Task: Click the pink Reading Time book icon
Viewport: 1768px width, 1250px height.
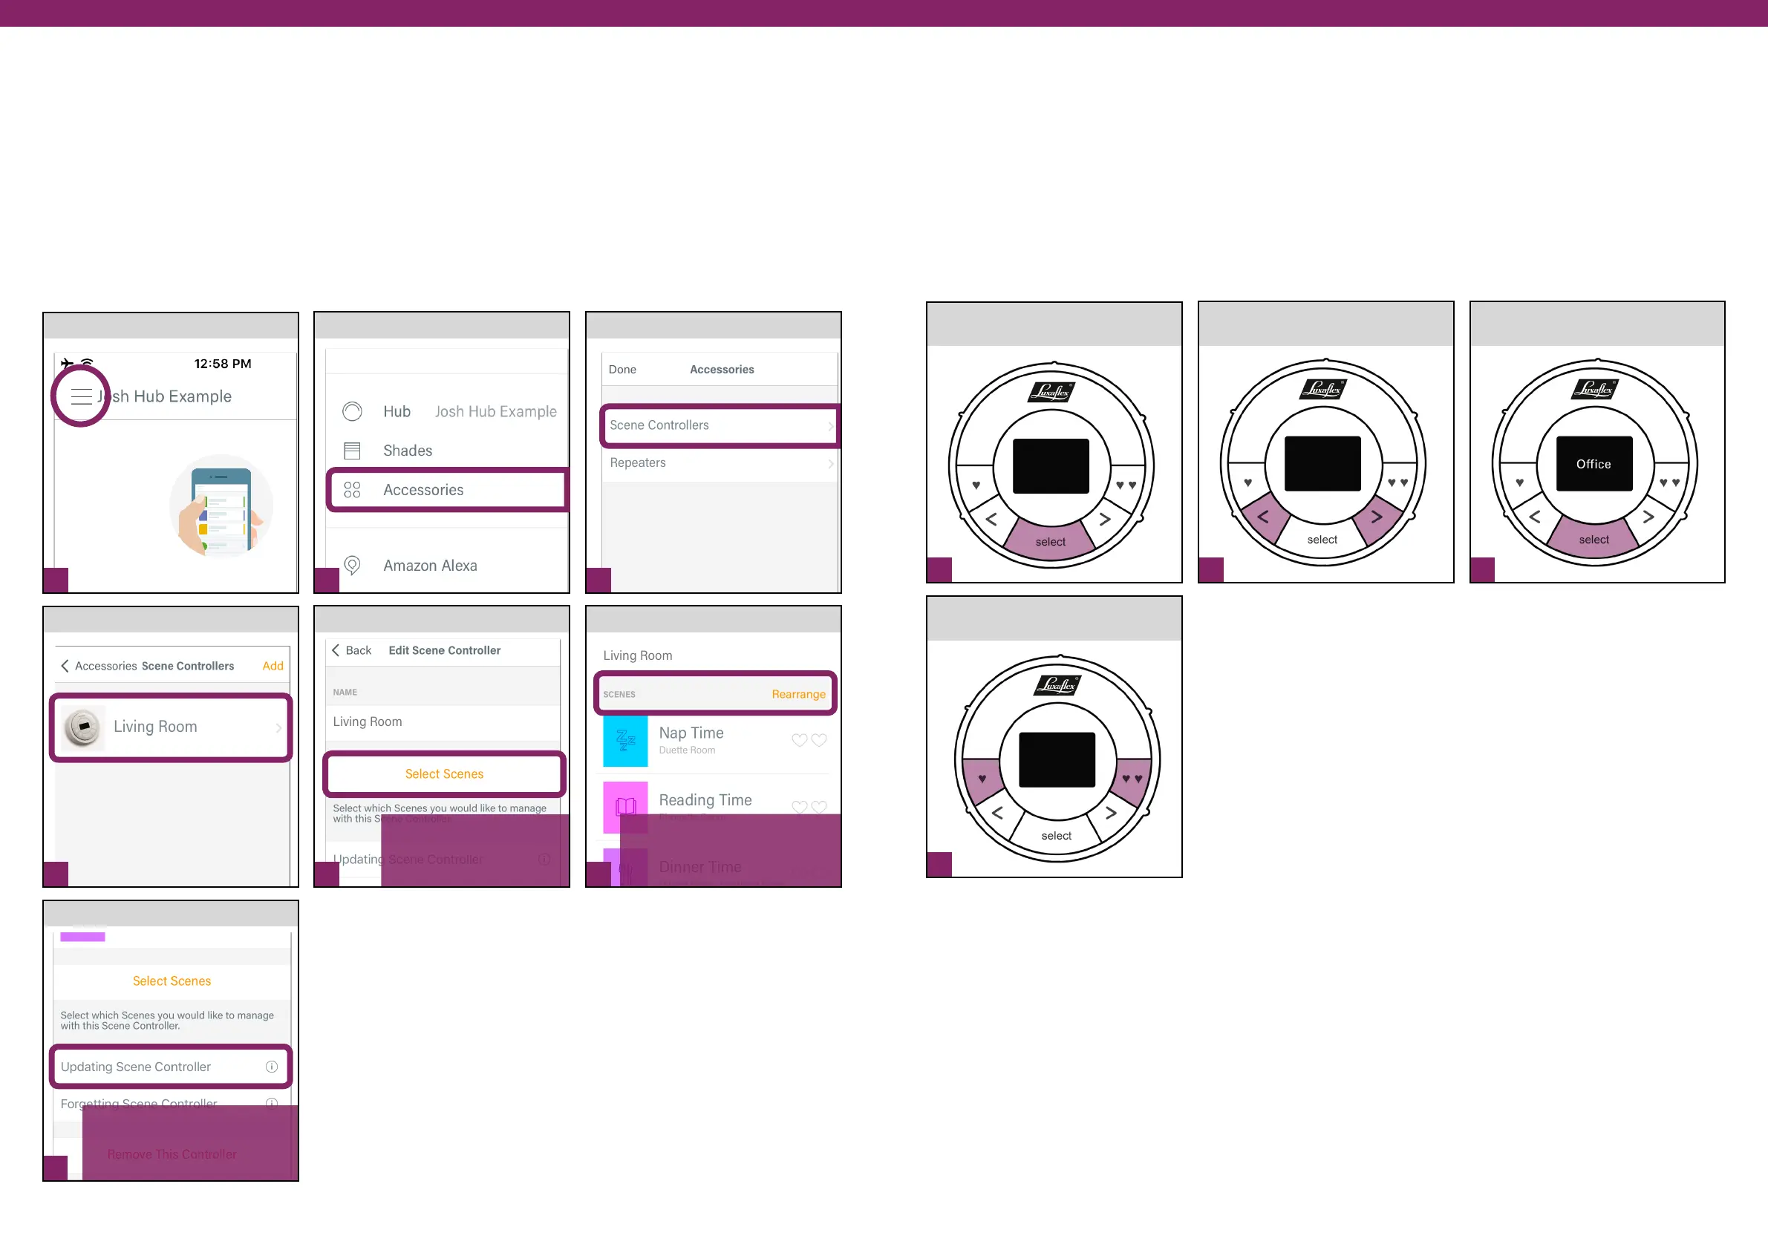Action: pos(624,807)
